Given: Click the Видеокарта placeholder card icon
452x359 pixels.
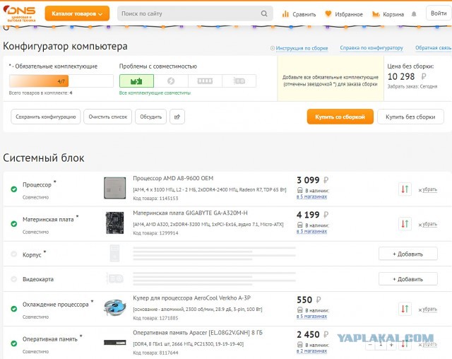Looking at the screenshot, I should coord(114,278).
